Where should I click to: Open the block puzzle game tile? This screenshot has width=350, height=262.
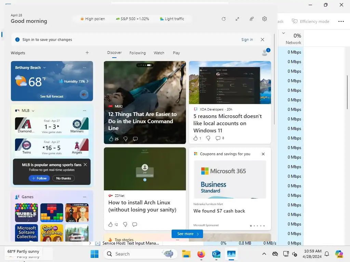coord(52,213)
